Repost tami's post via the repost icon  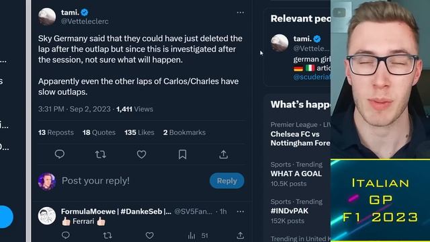(101, 155)
